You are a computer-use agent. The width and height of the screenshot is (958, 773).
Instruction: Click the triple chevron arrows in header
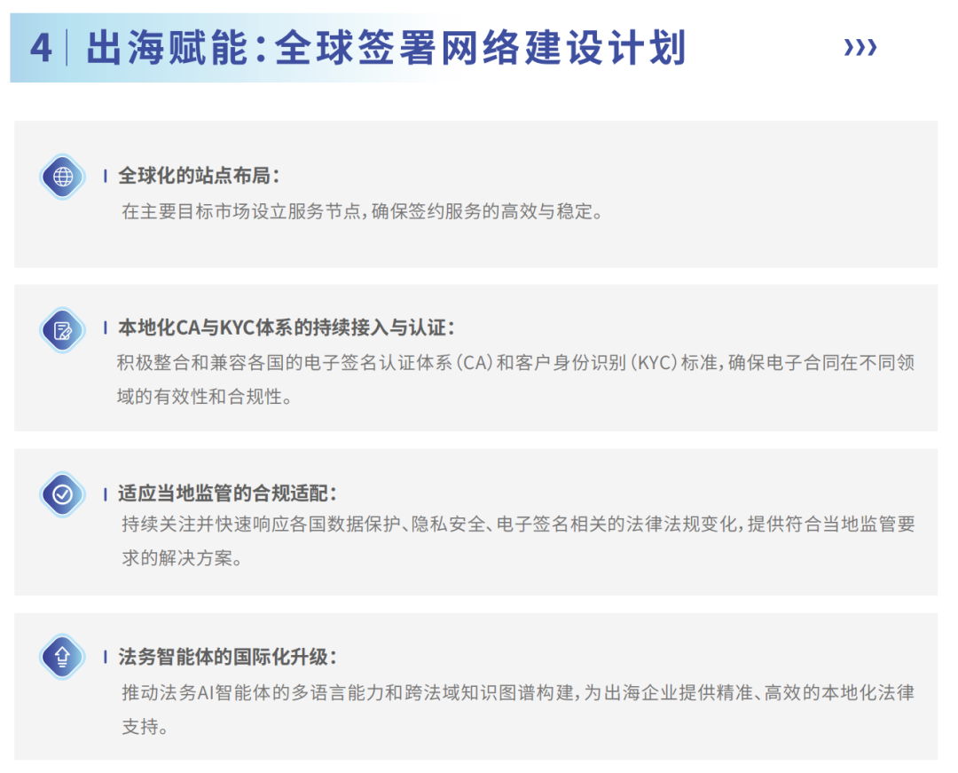[860, 48]
